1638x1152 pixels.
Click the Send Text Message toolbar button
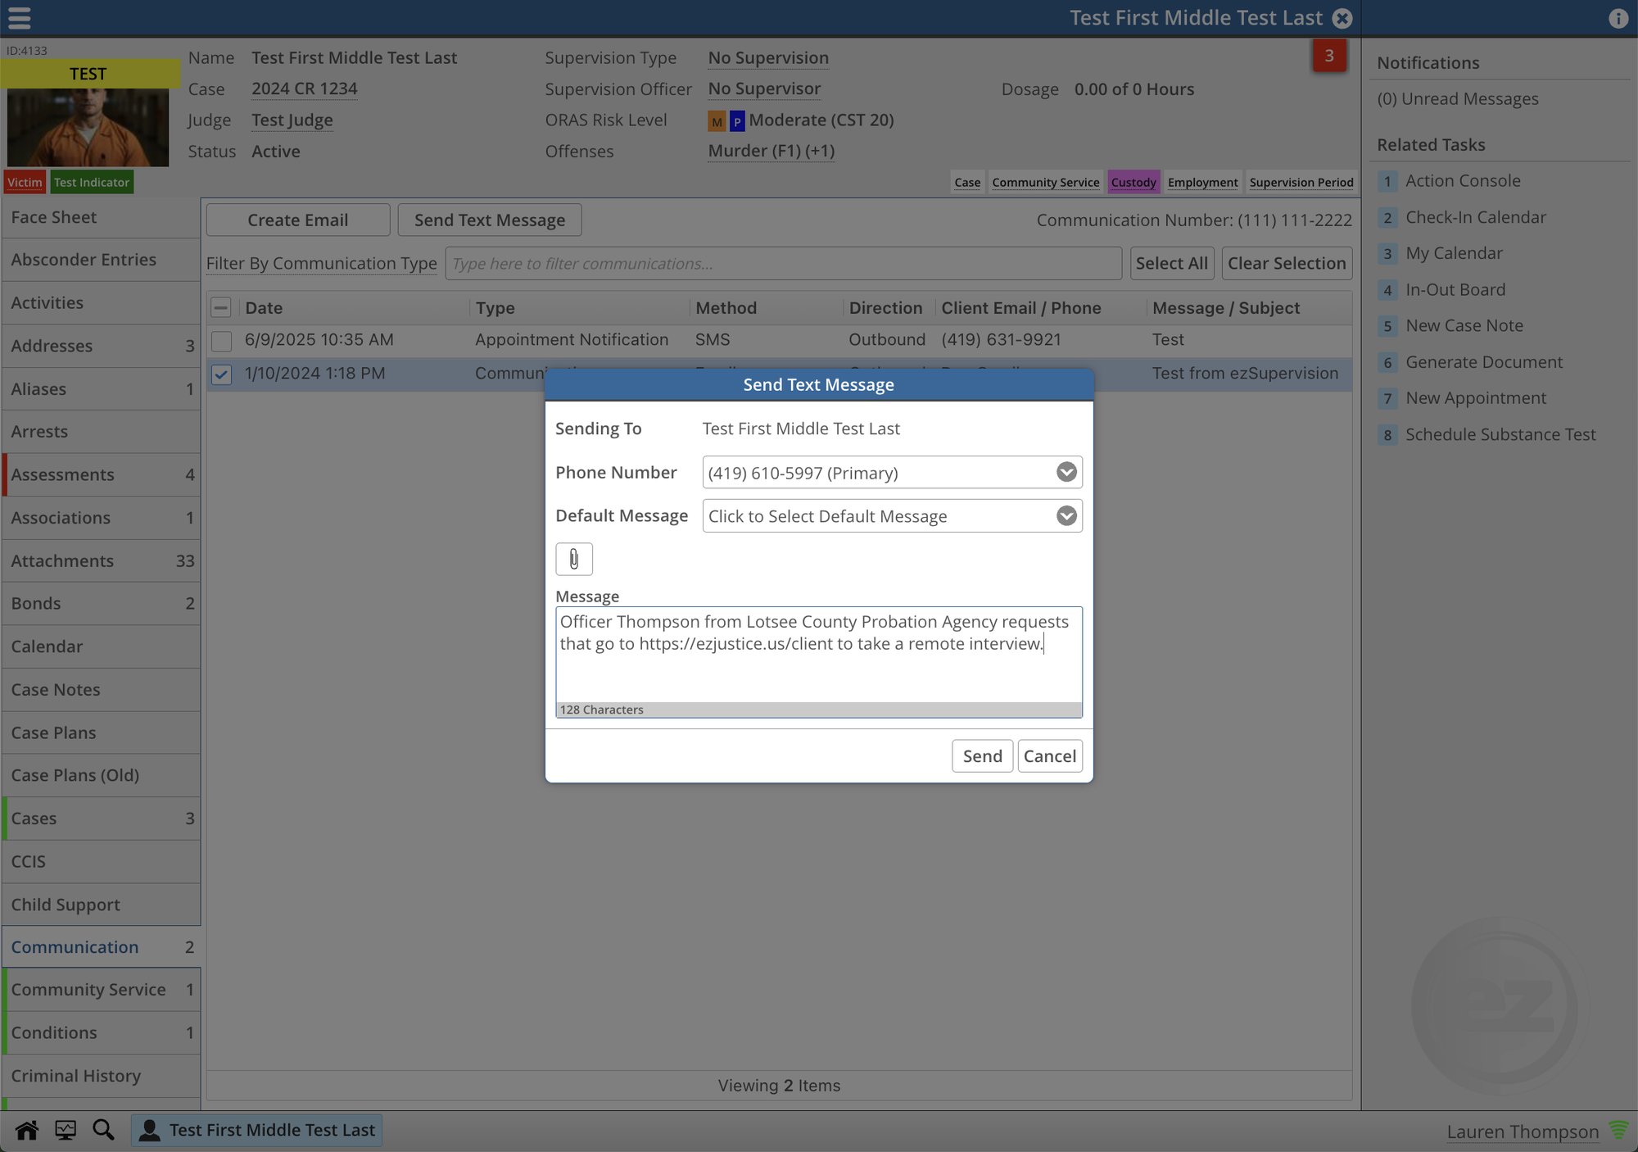pyautogui.click(x=490, y=220)
